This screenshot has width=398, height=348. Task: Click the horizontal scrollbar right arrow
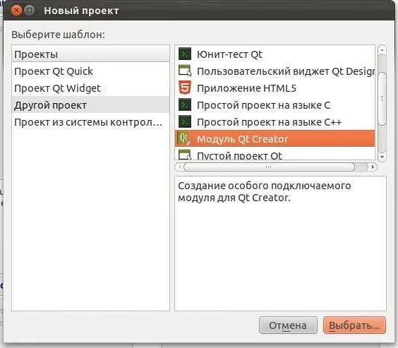click(373, 167)
